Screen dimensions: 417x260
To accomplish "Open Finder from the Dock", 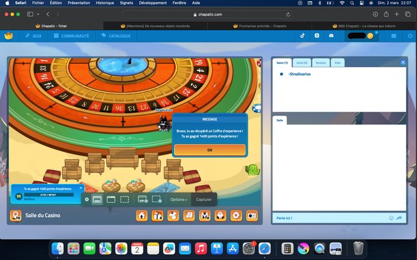I will [x=58, y=248].
